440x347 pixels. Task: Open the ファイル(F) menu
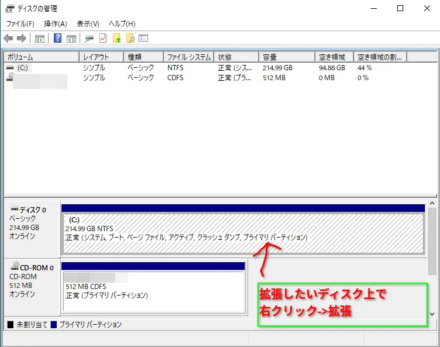[x=20, y=24]
